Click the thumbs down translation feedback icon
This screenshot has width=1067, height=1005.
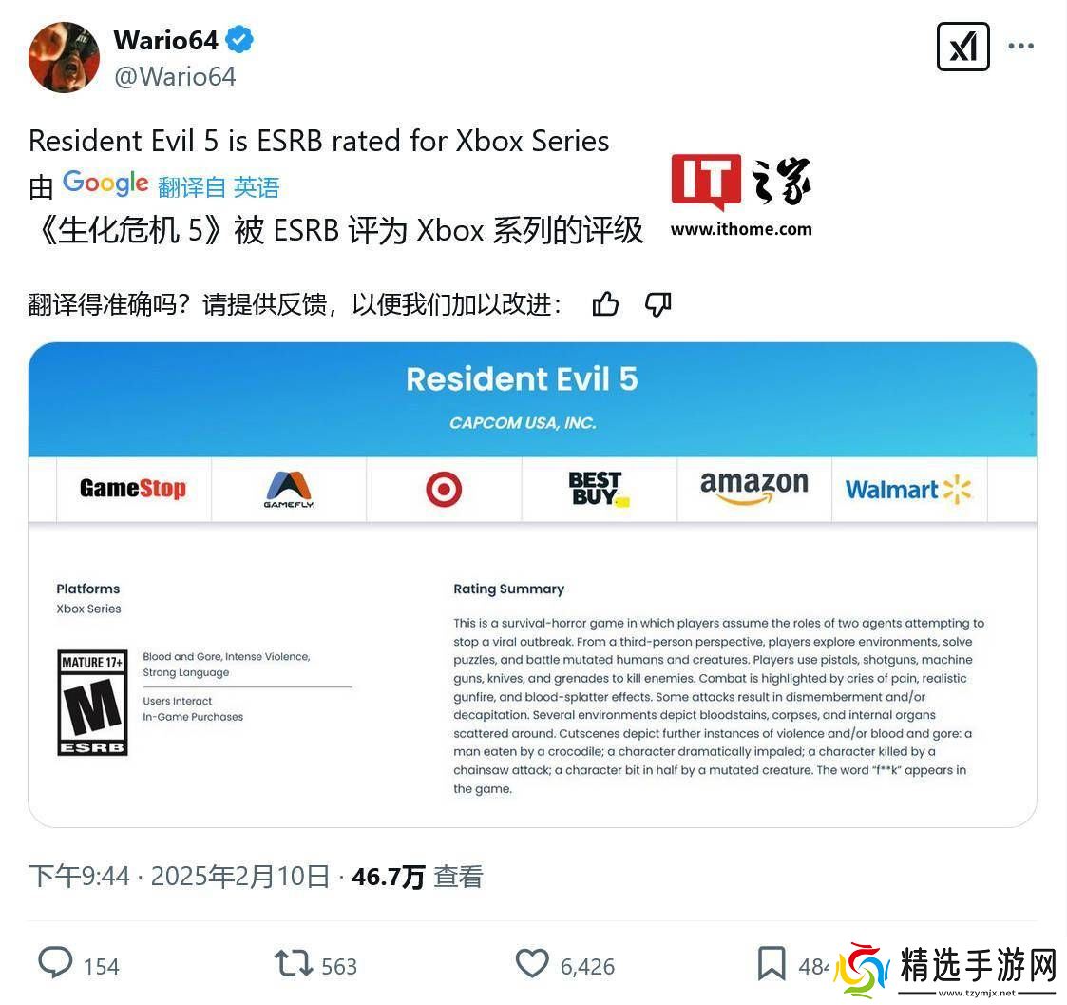658,303
